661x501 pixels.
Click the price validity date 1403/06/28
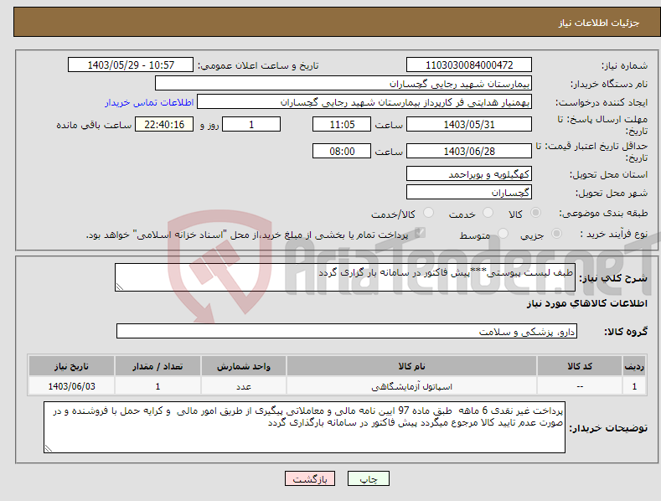(x=469, y=151)
